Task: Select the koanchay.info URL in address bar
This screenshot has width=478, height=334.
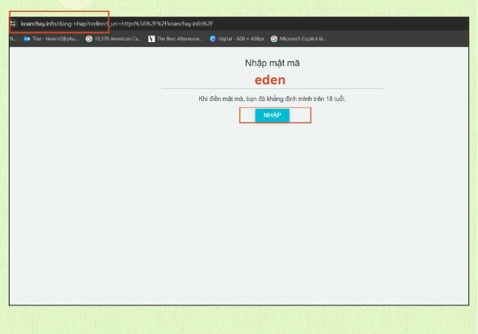Action: coord(117,23)
